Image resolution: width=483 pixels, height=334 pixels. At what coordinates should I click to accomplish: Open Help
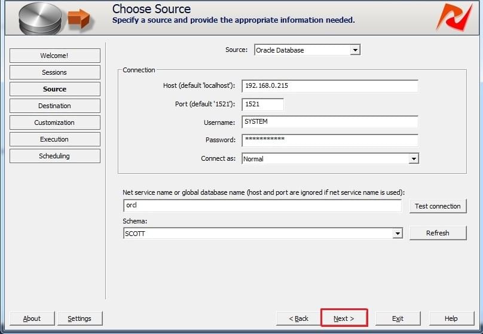(x=451, y=318)
